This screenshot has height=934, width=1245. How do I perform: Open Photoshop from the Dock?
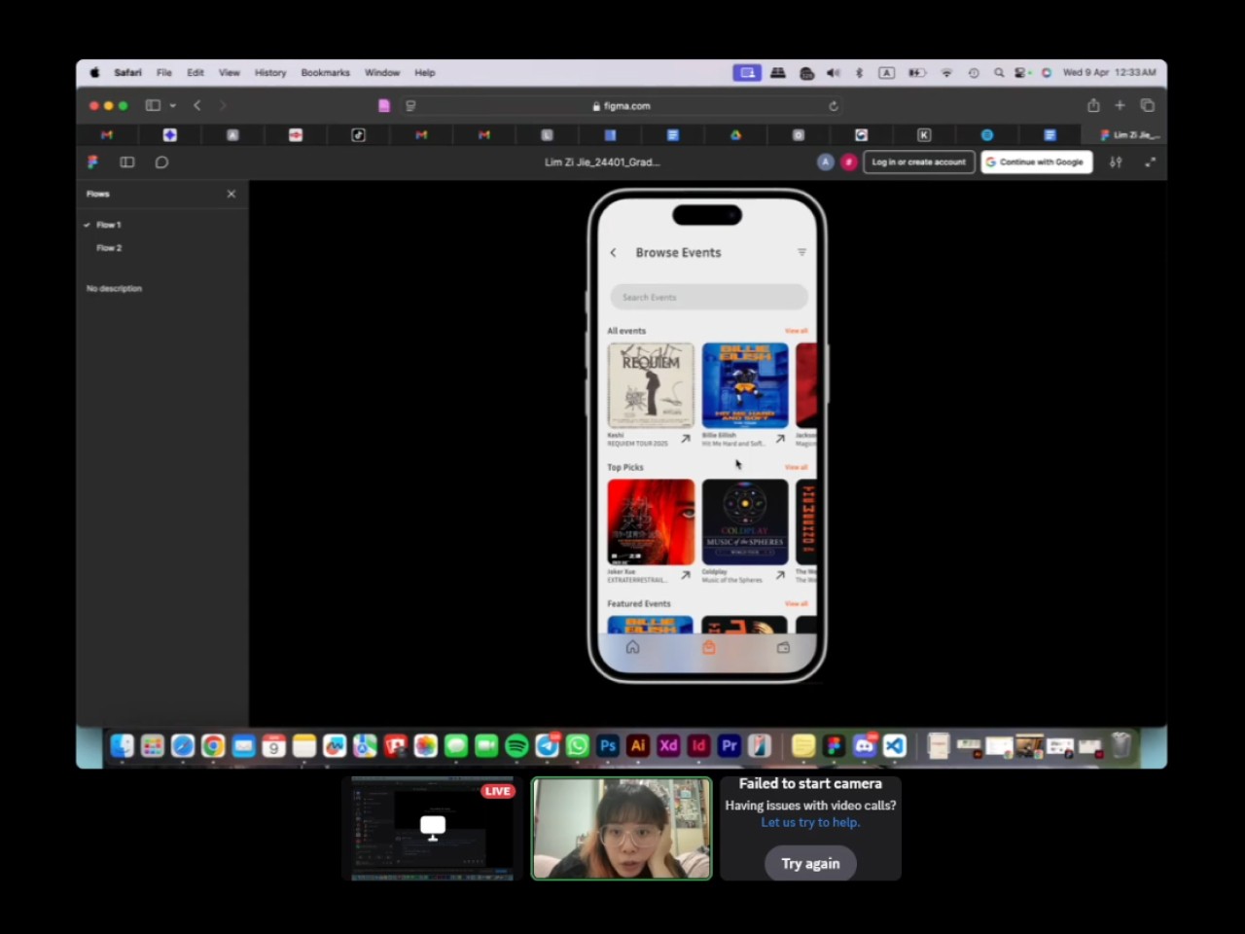pyautogui.click(x=608, y=746)
